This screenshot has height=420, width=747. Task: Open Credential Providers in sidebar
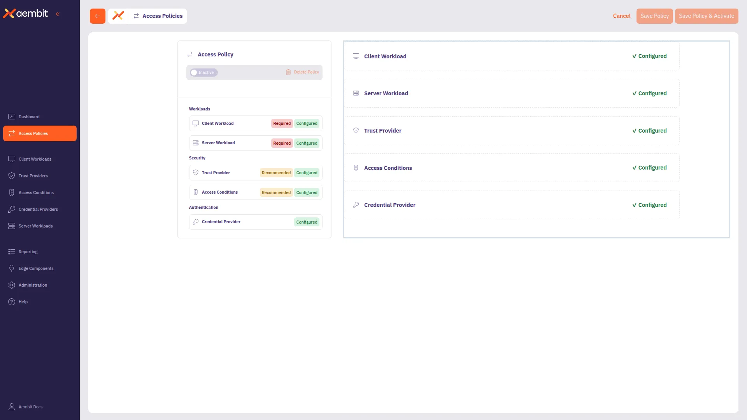click(x=40, y=209)
